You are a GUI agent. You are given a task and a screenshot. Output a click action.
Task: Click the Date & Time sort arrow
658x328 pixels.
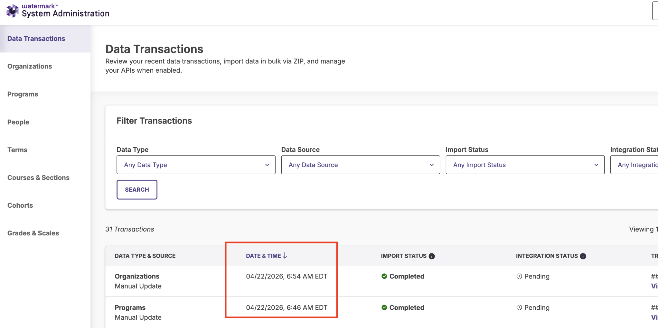tap(285, 256)
